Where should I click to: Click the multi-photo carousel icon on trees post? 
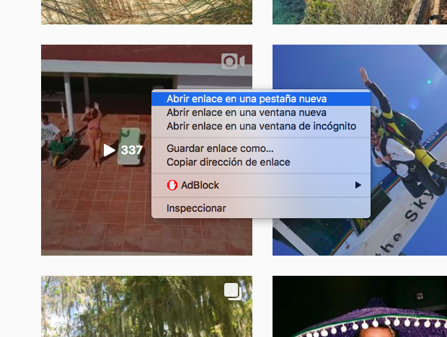[x=233, y=292]
